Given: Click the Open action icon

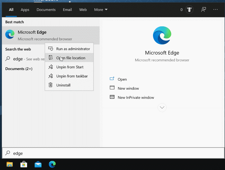Looking at the screenshot, I should click(x=112, y=79).
